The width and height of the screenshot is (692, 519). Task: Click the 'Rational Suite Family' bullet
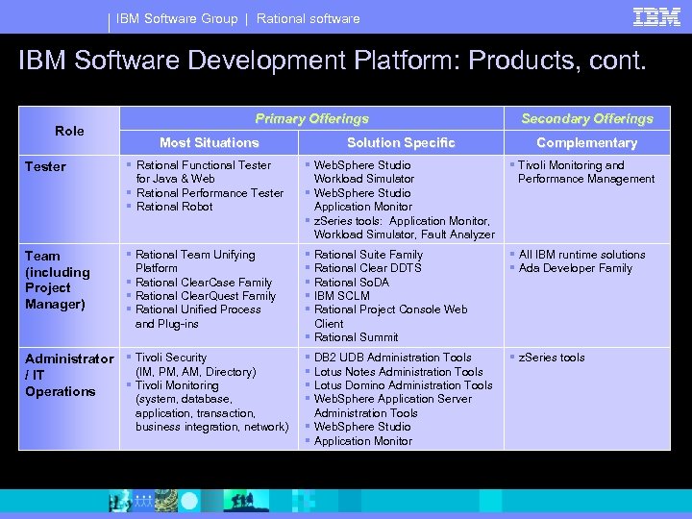(368, 255)
